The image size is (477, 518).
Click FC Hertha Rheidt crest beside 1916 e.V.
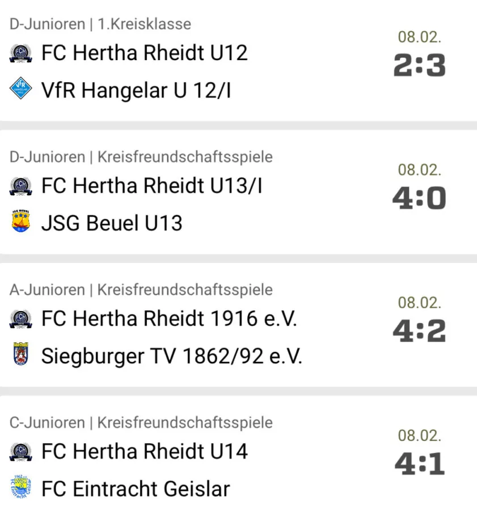21,319
